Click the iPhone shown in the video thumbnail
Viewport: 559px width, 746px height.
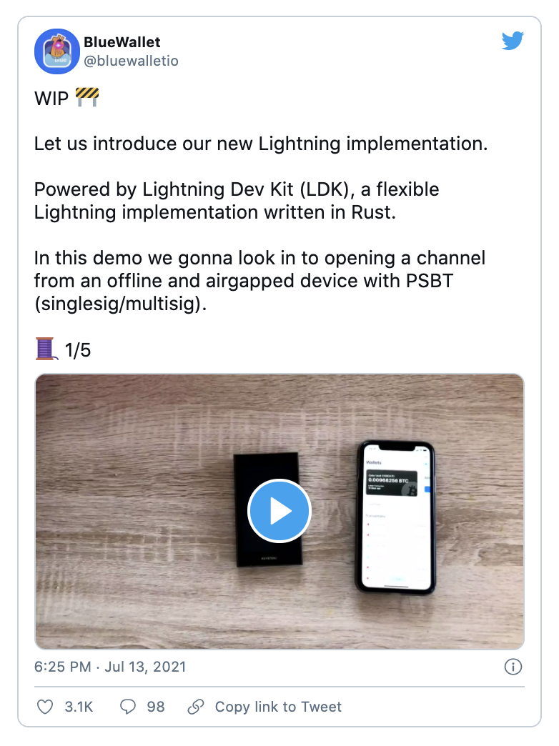click(x=395, y=517)
